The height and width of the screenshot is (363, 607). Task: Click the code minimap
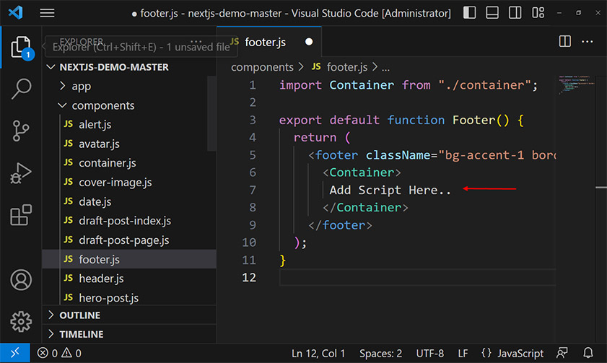coord(576,84)
